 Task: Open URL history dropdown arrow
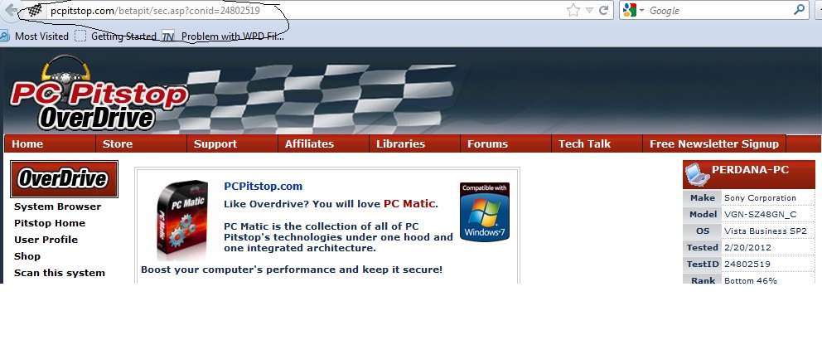(x=589, y=11)
